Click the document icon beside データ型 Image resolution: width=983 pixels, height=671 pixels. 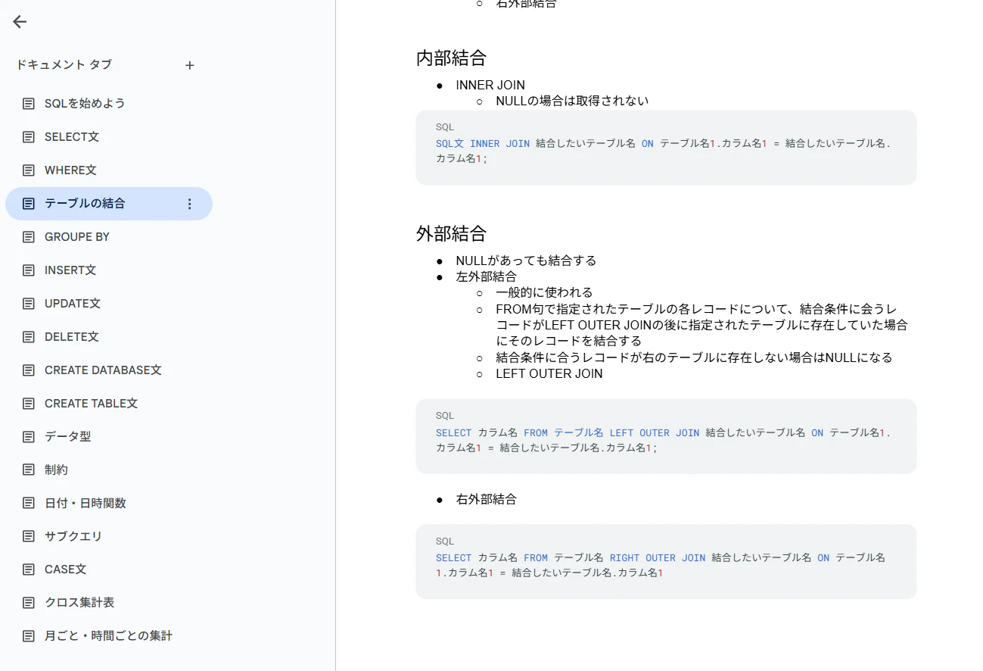(29, 437)
